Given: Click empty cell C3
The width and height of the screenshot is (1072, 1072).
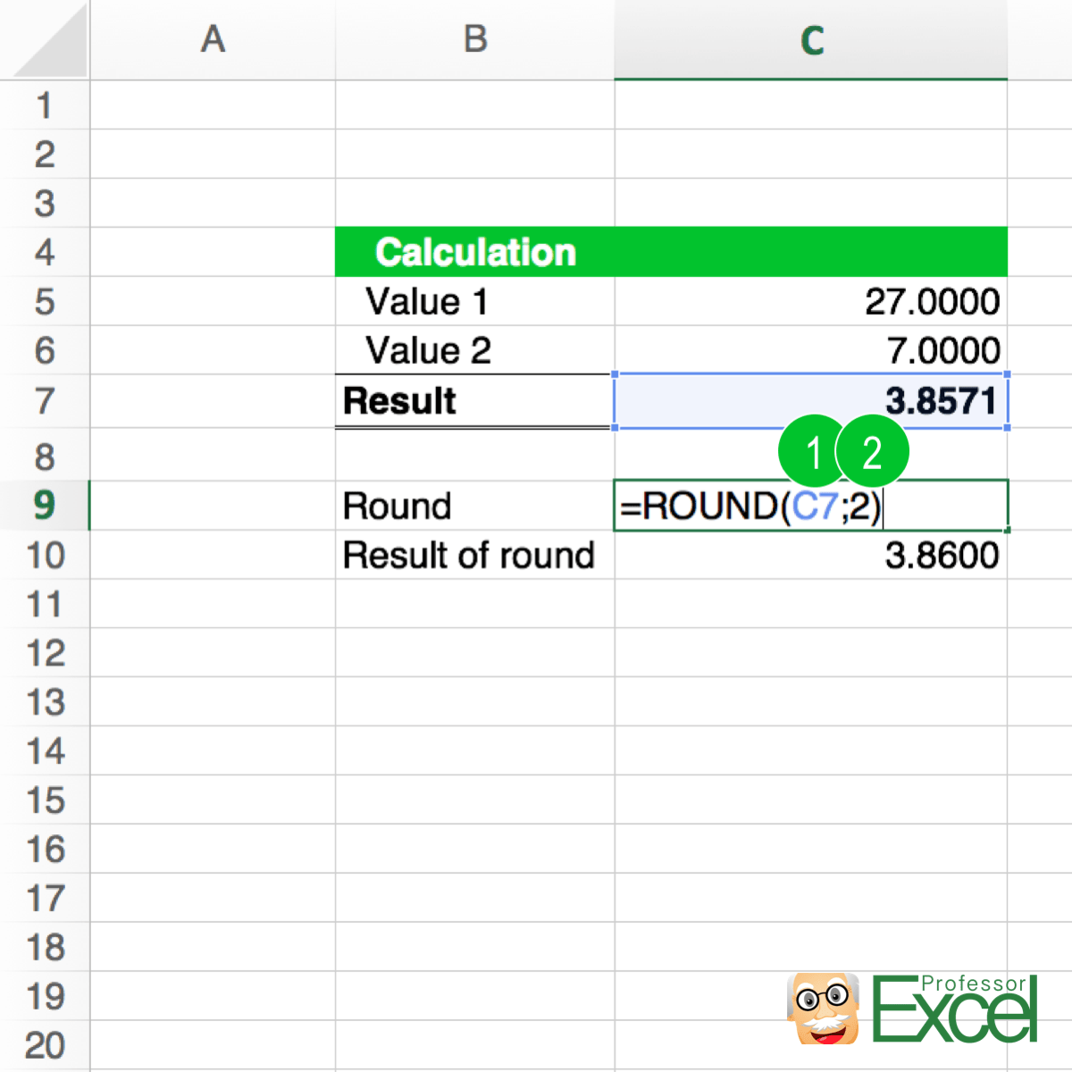Looking at the screenshot, I should point(811,203).
